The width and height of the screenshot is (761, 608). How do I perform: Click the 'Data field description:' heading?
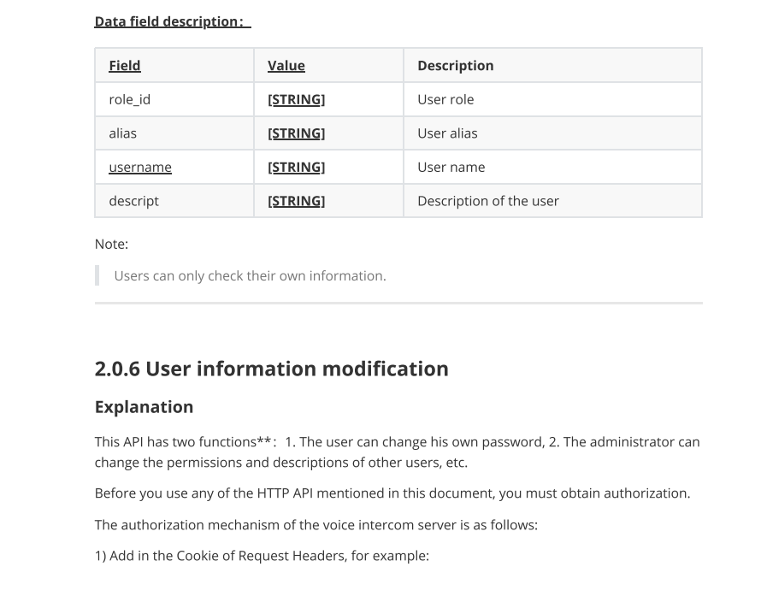172,22
